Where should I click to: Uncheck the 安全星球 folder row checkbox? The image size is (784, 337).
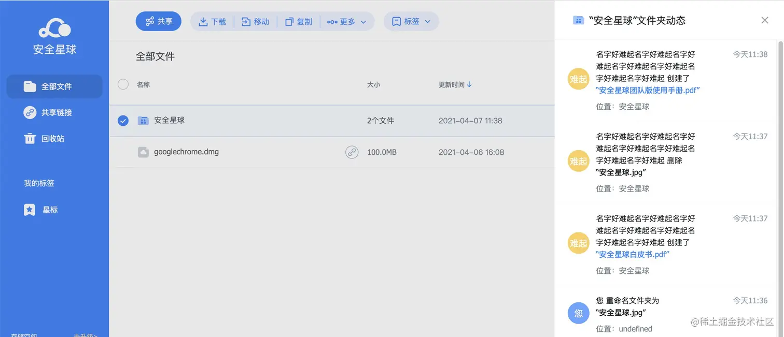[123, 121]
